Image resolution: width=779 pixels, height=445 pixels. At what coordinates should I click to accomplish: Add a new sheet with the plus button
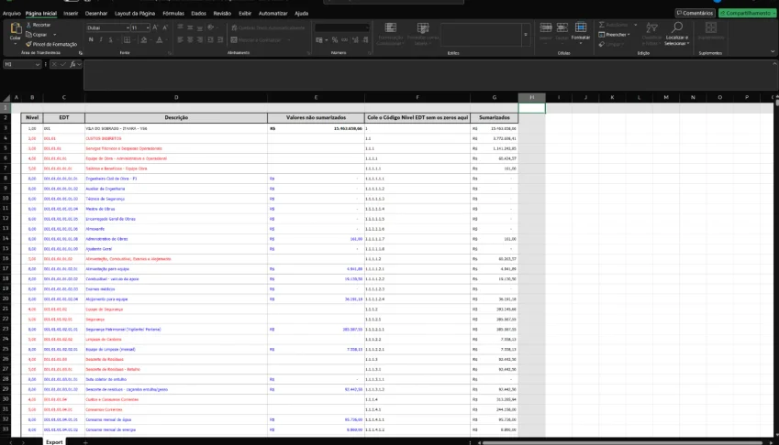coord(85,442)
